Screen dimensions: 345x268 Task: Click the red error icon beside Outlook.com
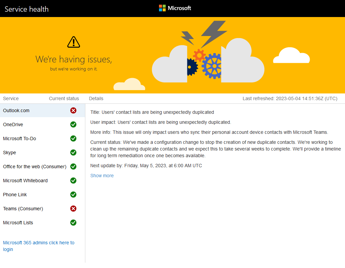(x=73, y=110)
